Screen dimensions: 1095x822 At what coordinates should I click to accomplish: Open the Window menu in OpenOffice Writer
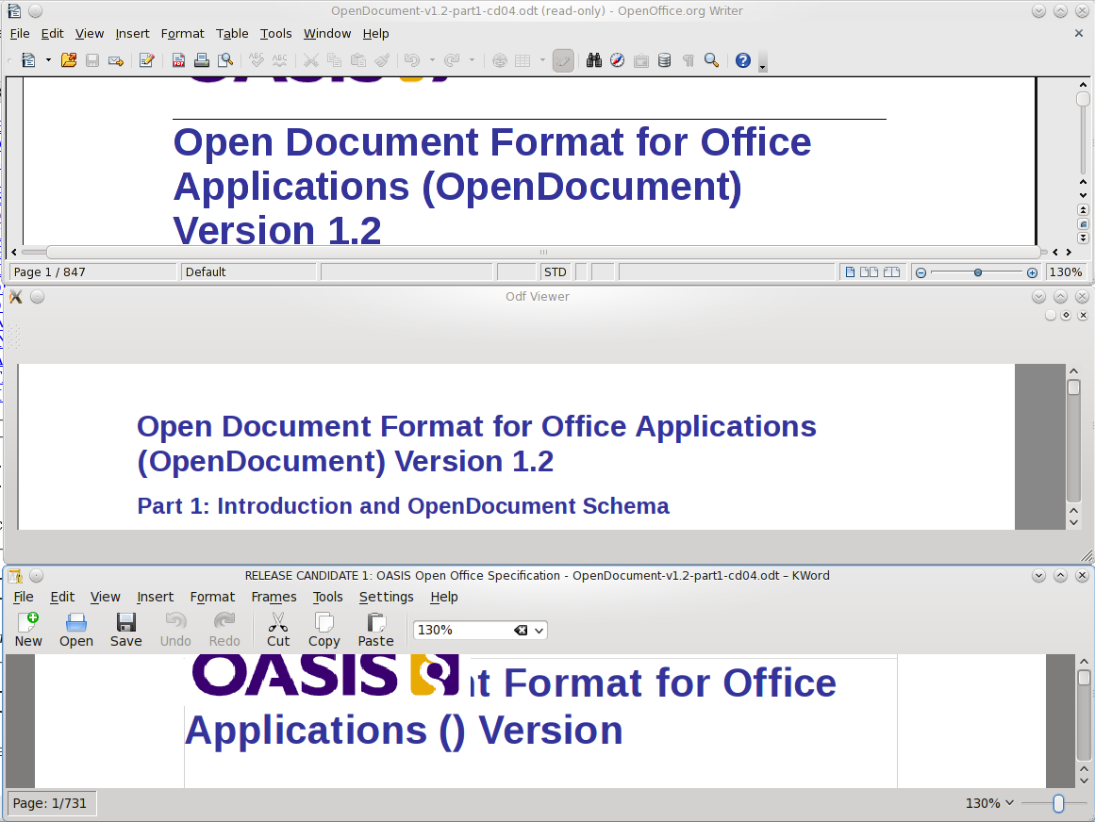click(x=327, y=34)
